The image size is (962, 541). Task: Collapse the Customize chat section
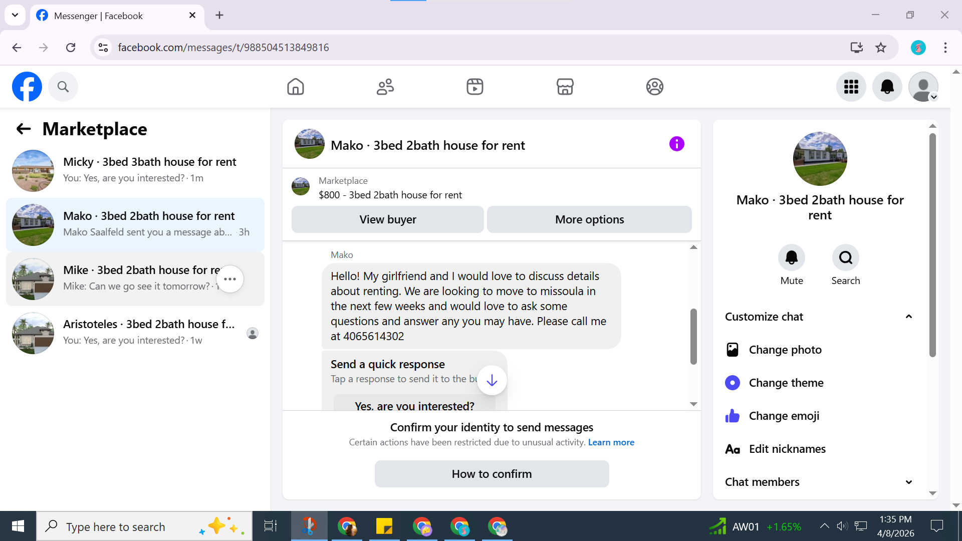(908, 317)
